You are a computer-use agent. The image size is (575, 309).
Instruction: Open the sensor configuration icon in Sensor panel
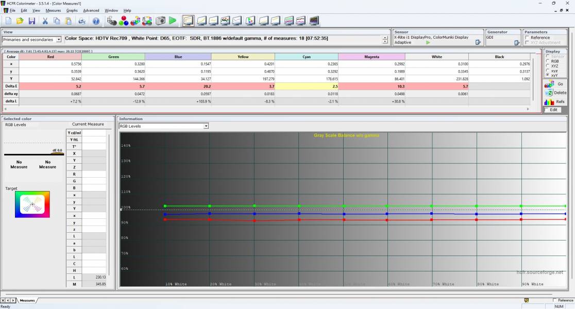(x=478, y=43)
